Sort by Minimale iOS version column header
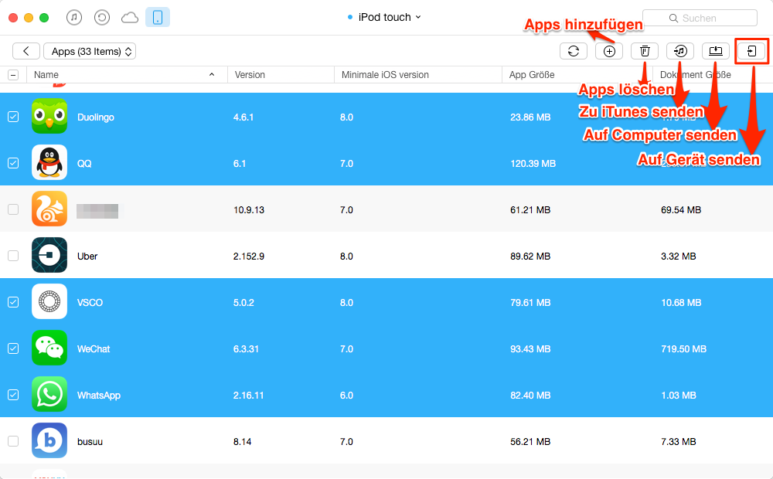Image resolution: width=773 pixels, height=479 pixels. (x=418, y=75)
